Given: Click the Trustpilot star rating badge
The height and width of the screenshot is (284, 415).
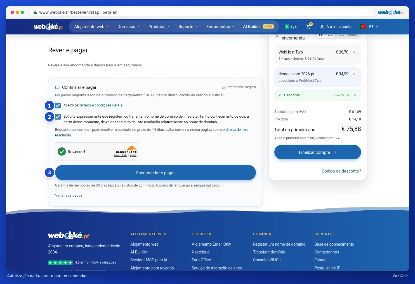Looking at the screenshot, I should pyautogui.click(x=291, y=27).
